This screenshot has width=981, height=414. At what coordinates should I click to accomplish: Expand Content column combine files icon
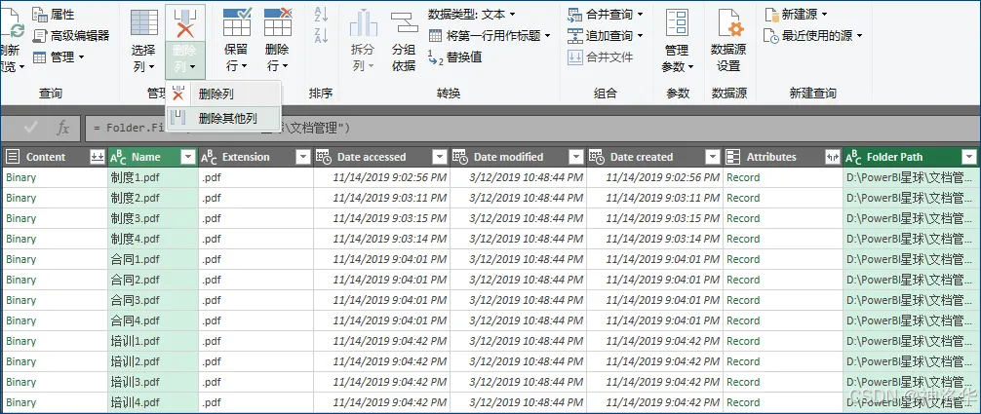pos(97,157)
